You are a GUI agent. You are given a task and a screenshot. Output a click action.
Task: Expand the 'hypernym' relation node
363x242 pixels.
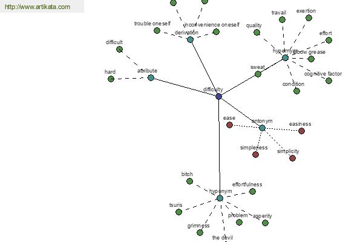point(285,58)
